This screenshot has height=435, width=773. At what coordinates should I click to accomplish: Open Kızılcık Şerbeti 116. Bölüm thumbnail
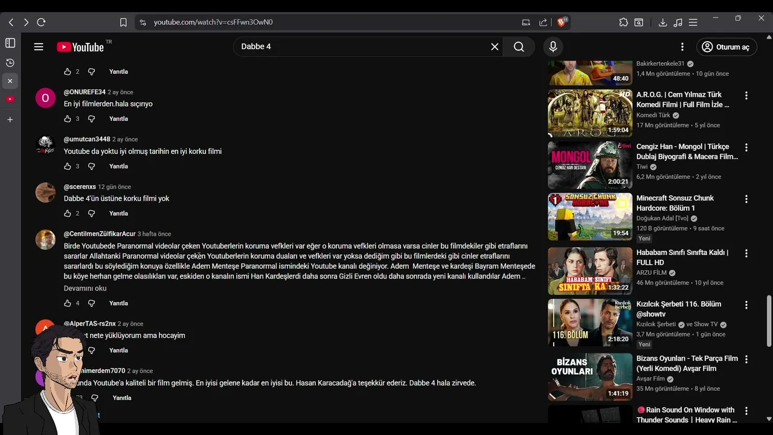[x=590, y=323]
